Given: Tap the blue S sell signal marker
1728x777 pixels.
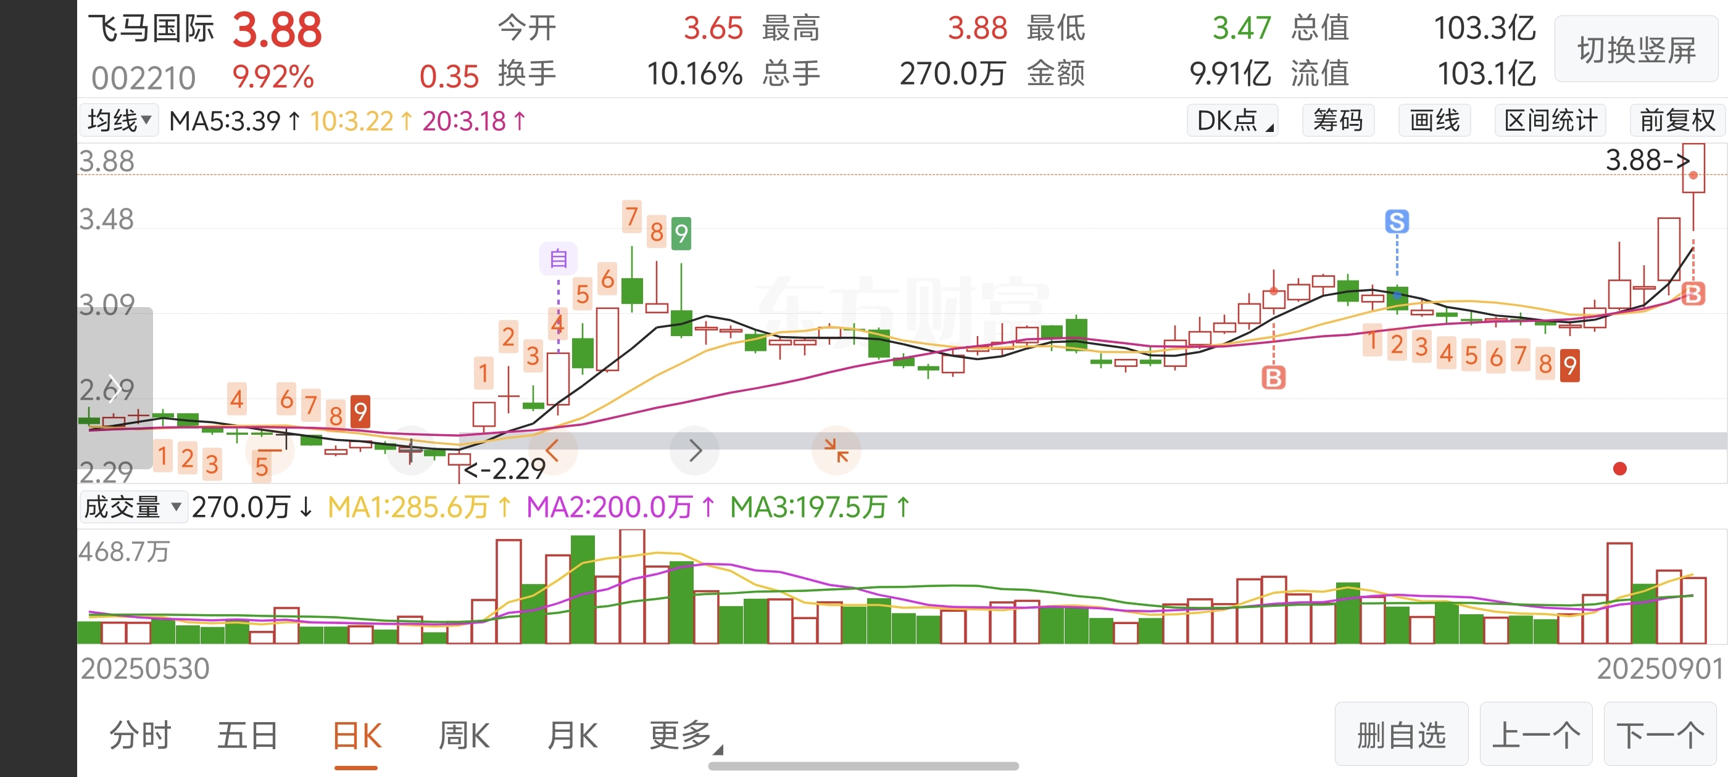Looking at the screenshot, I should (1397, 221).
